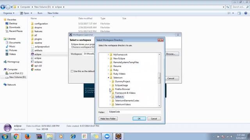This screenshot has width=250, height=140.
Task: Click the directory tree scrollbar thumb
Action: point(159,78)
